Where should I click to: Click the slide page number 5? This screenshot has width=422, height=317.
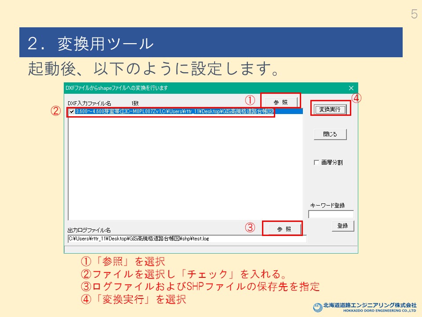coord(414,14)
